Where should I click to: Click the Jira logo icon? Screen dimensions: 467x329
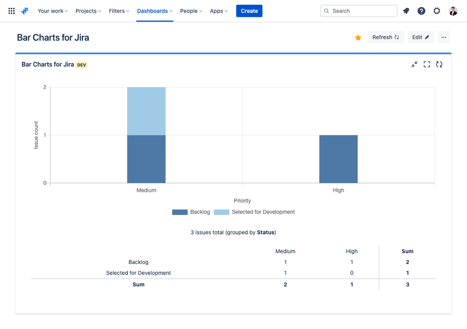point(24,11)
